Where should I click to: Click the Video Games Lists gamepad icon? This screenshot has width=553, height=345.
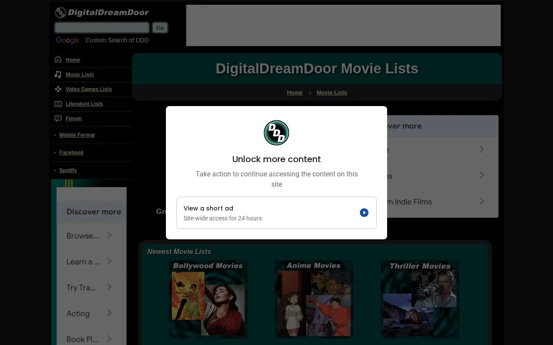click(58, 89)
